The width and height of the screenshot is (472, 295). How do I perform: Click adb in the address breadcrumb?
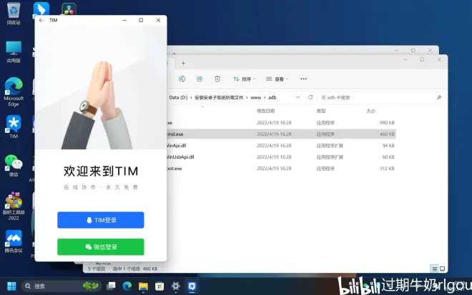pos(272,97)
